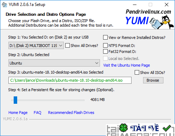Screen dimensions: 175x136
Task: Open the FAQ link
Action: [x=38, y=113]
